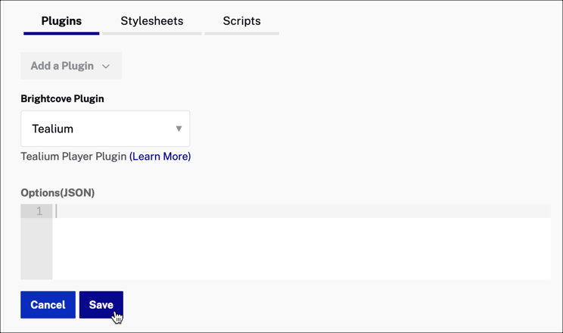Switch to the Stylesheets tab

click(x=151, y=21)
